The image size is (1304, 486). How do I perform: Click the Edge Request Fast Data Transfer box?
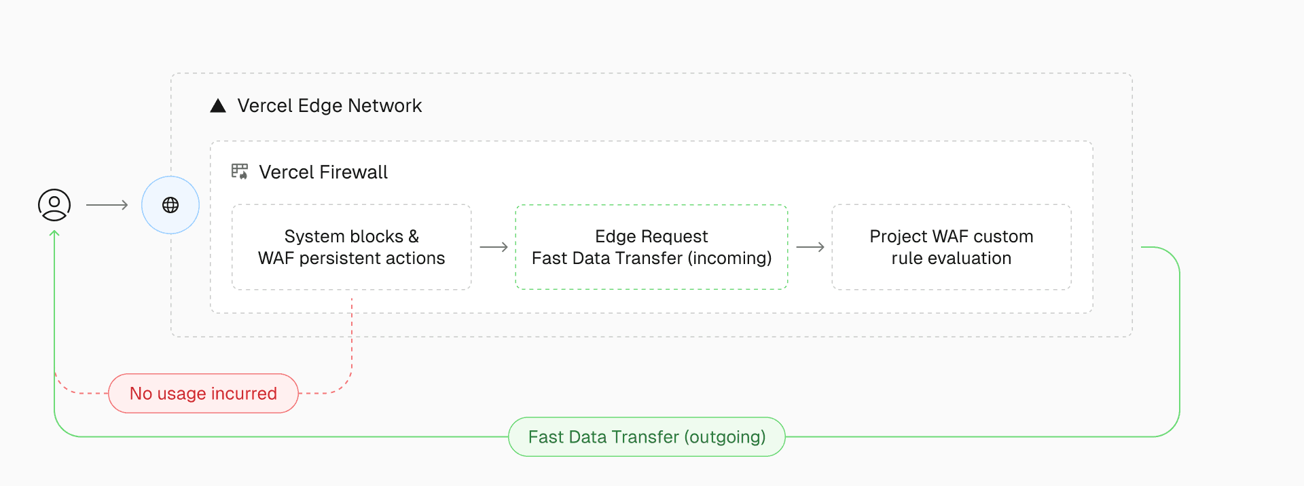651,248
